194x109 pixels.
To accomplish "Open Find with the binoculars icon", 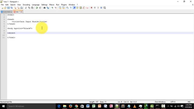I will [45, 8].
